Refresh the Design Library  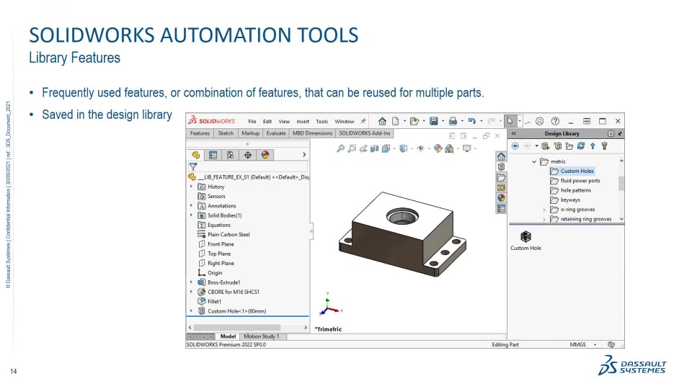[581, 146]
